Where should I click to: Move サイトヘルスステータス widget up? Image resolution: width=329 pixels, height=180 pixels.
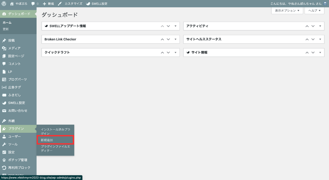point(307,39)
